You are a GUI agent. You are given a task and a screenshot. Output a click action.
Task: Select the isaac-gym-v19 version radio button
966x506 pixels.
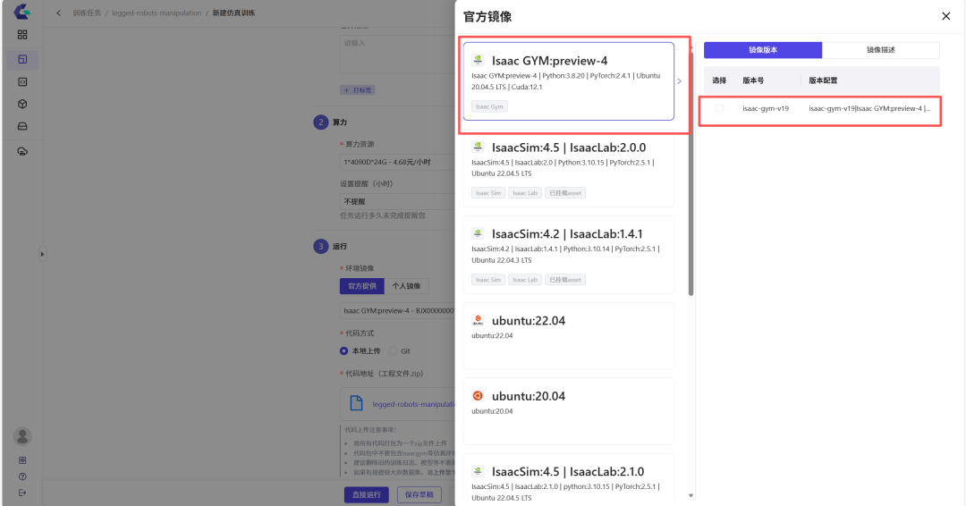click(719, 108)
